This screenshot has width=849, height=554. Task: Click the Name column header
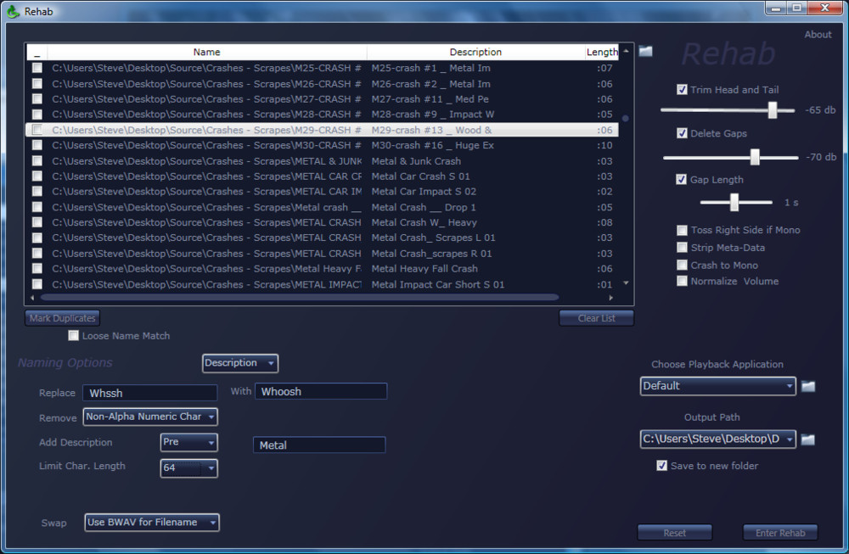[207, 52]
